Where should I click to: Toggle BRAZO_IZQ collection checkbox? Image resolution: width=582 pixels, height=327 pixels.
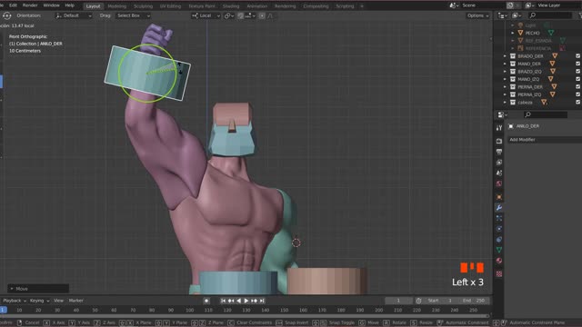(578, 72)
